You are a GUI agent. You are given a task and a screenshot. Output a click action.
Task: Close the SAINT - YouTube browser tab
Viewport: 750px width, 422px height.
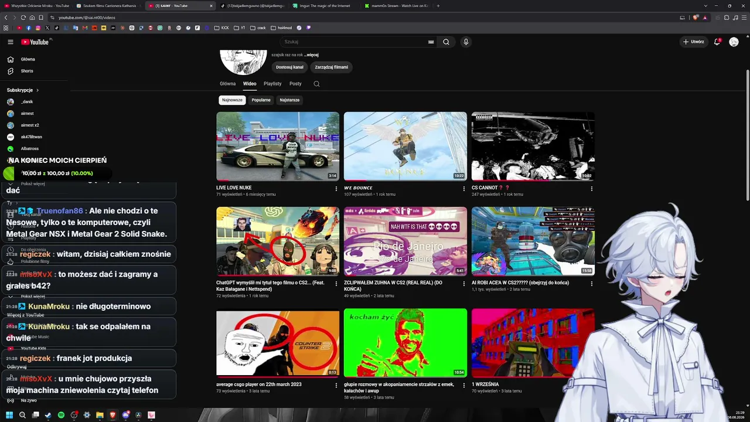212,6
